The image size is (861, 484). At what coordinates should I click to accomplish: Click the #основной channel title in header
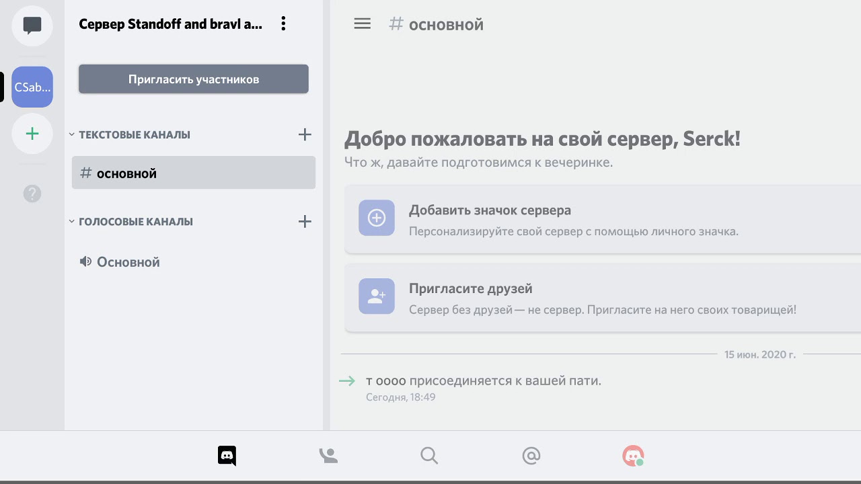tap(437, 25)
